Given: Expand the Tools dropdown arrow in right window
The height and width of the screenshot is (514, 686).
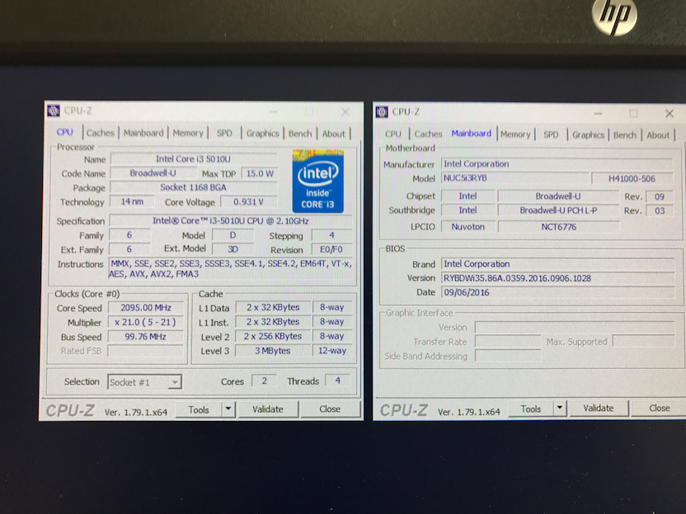Looking at the screenshot, I should (x=560, y=409).
